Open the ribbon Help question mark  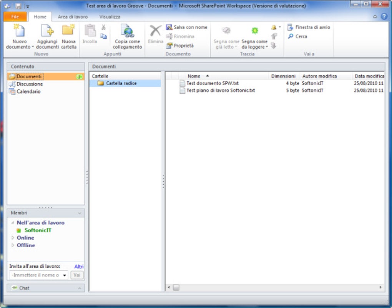click(384, 17)
